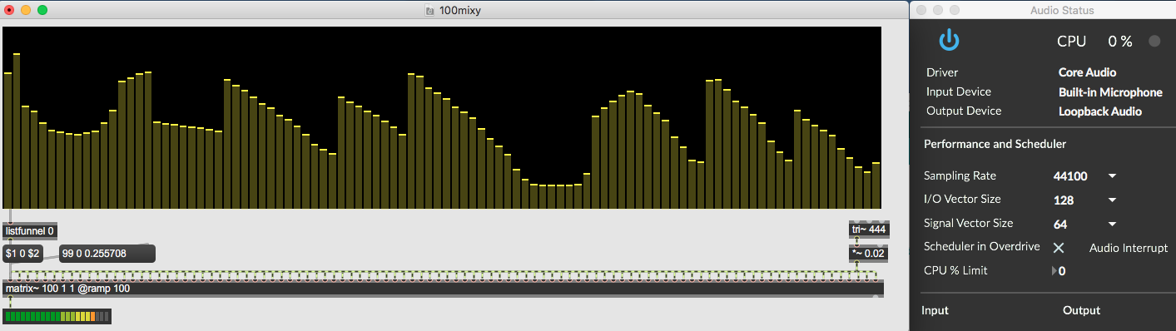Click the tallest bar in the multislider
The image size is (1176, 331).
pyautogui.click(x=17, y=131)
